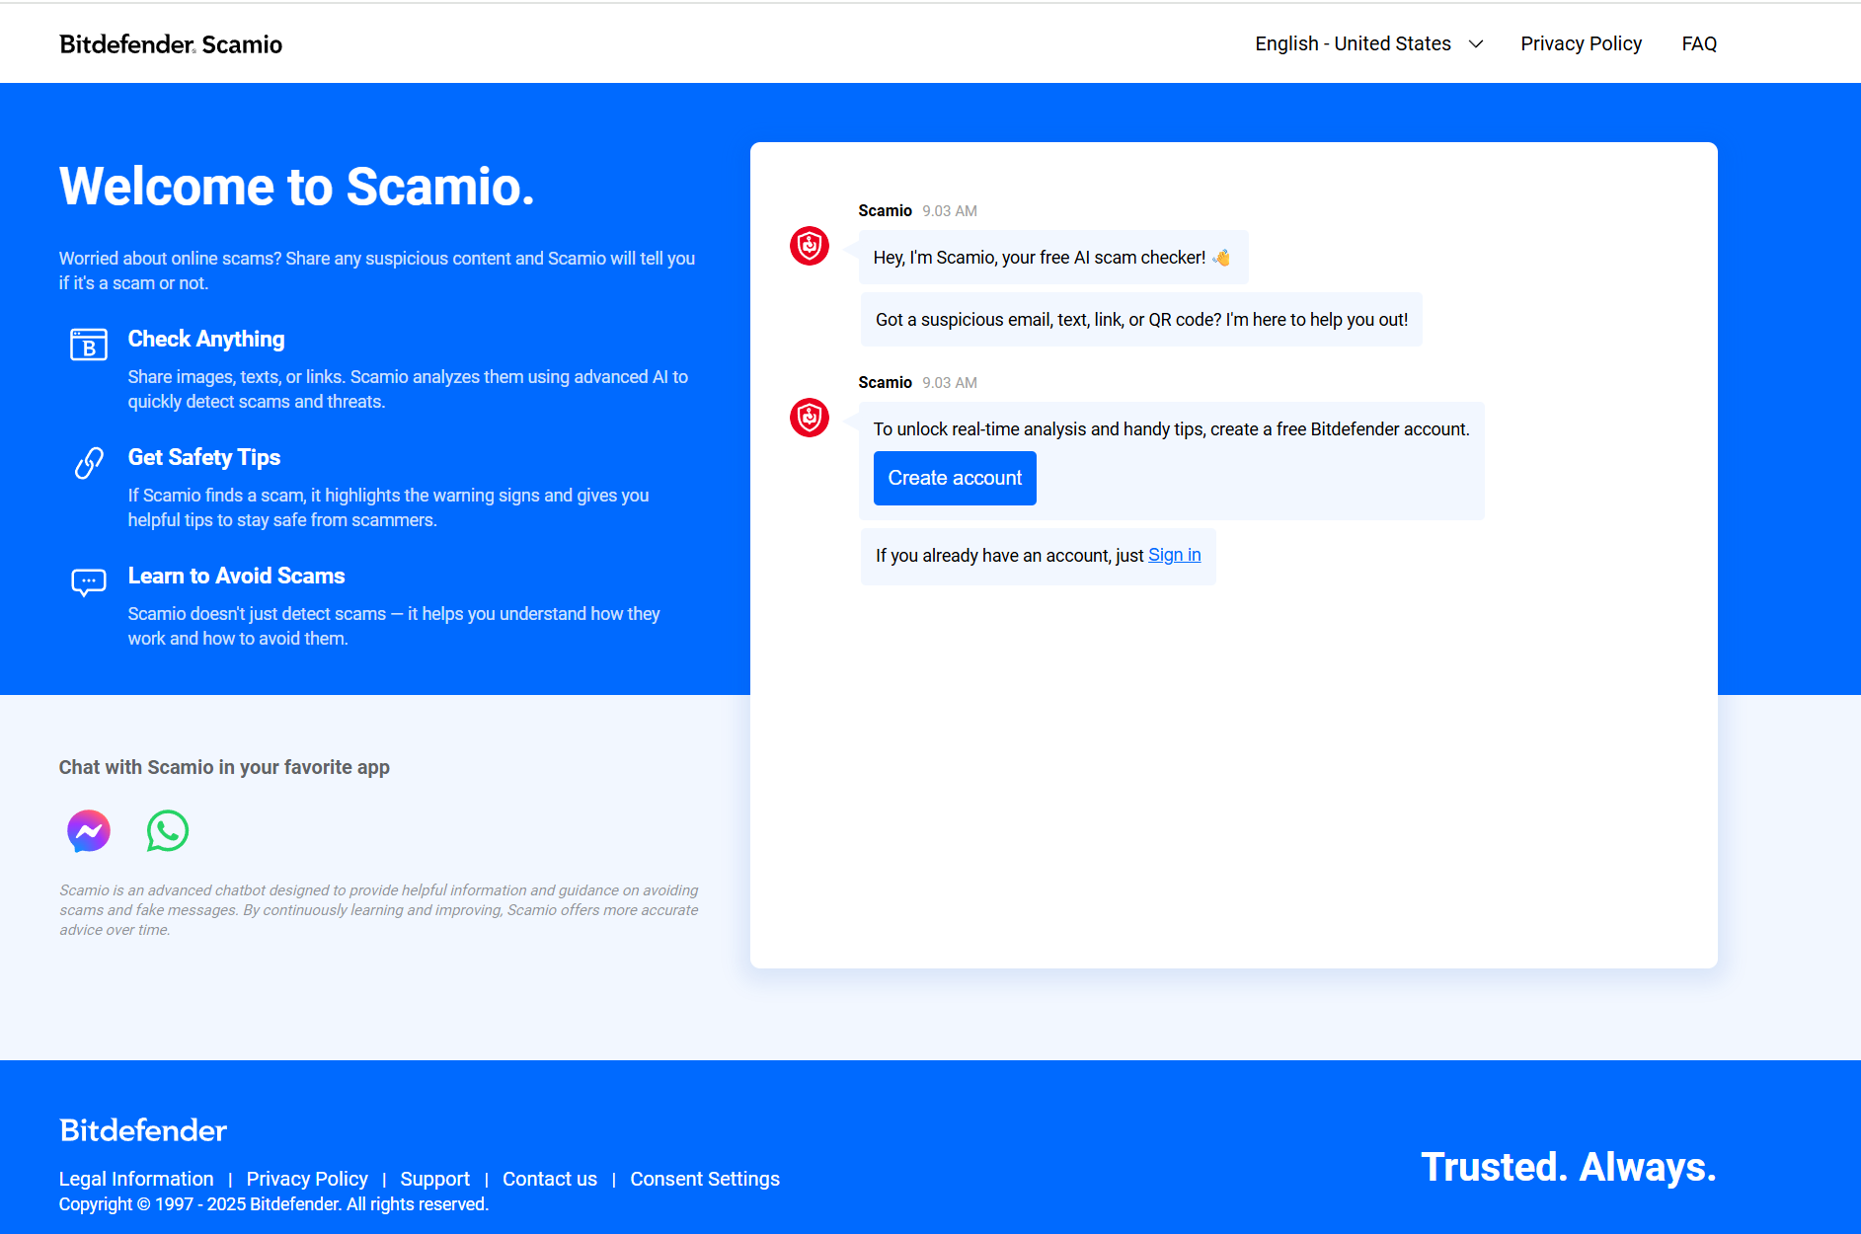Click the Bitdefender footer logo
This screenshot has width=1861, height=1234.
coord(143,1130)
